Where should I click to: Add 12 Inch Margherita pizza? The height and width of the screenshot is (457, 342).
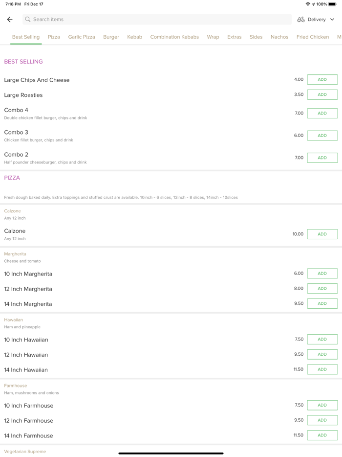[322, 289]
